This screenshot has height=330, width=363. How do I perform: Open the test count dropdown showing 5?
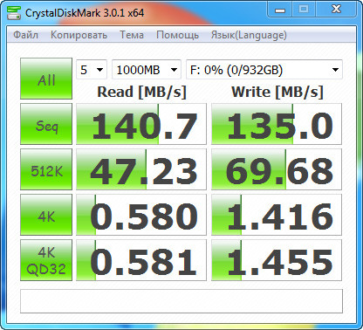tap(92, 70)
